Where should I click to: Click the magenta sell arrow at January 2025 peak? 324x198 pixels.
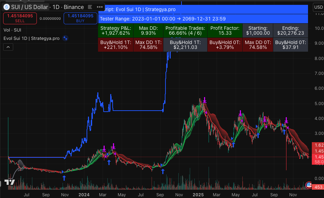click(204, 100)
